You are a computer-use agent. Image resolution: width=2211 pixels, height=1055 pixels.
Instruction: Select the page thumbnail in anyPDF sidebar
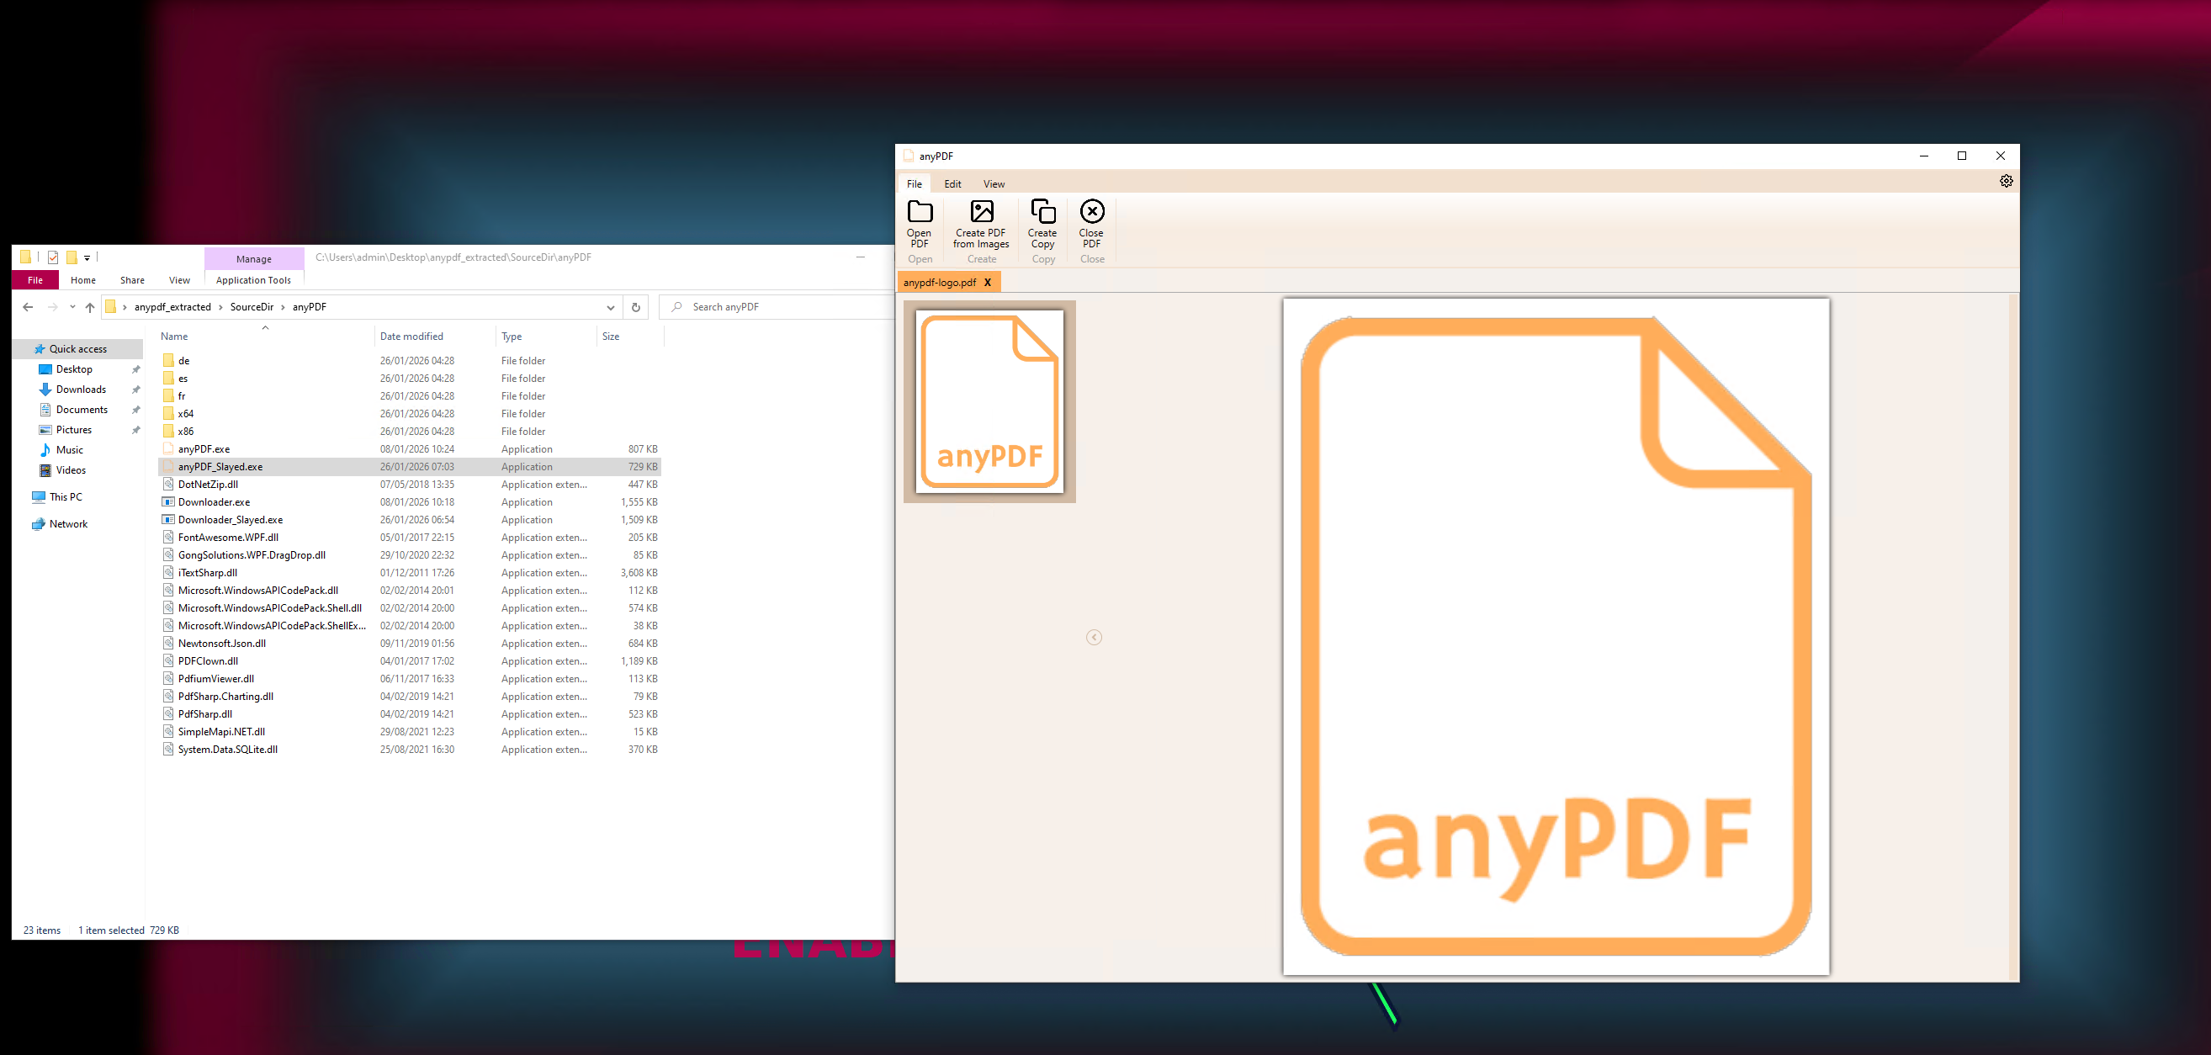tap(989, 402)
